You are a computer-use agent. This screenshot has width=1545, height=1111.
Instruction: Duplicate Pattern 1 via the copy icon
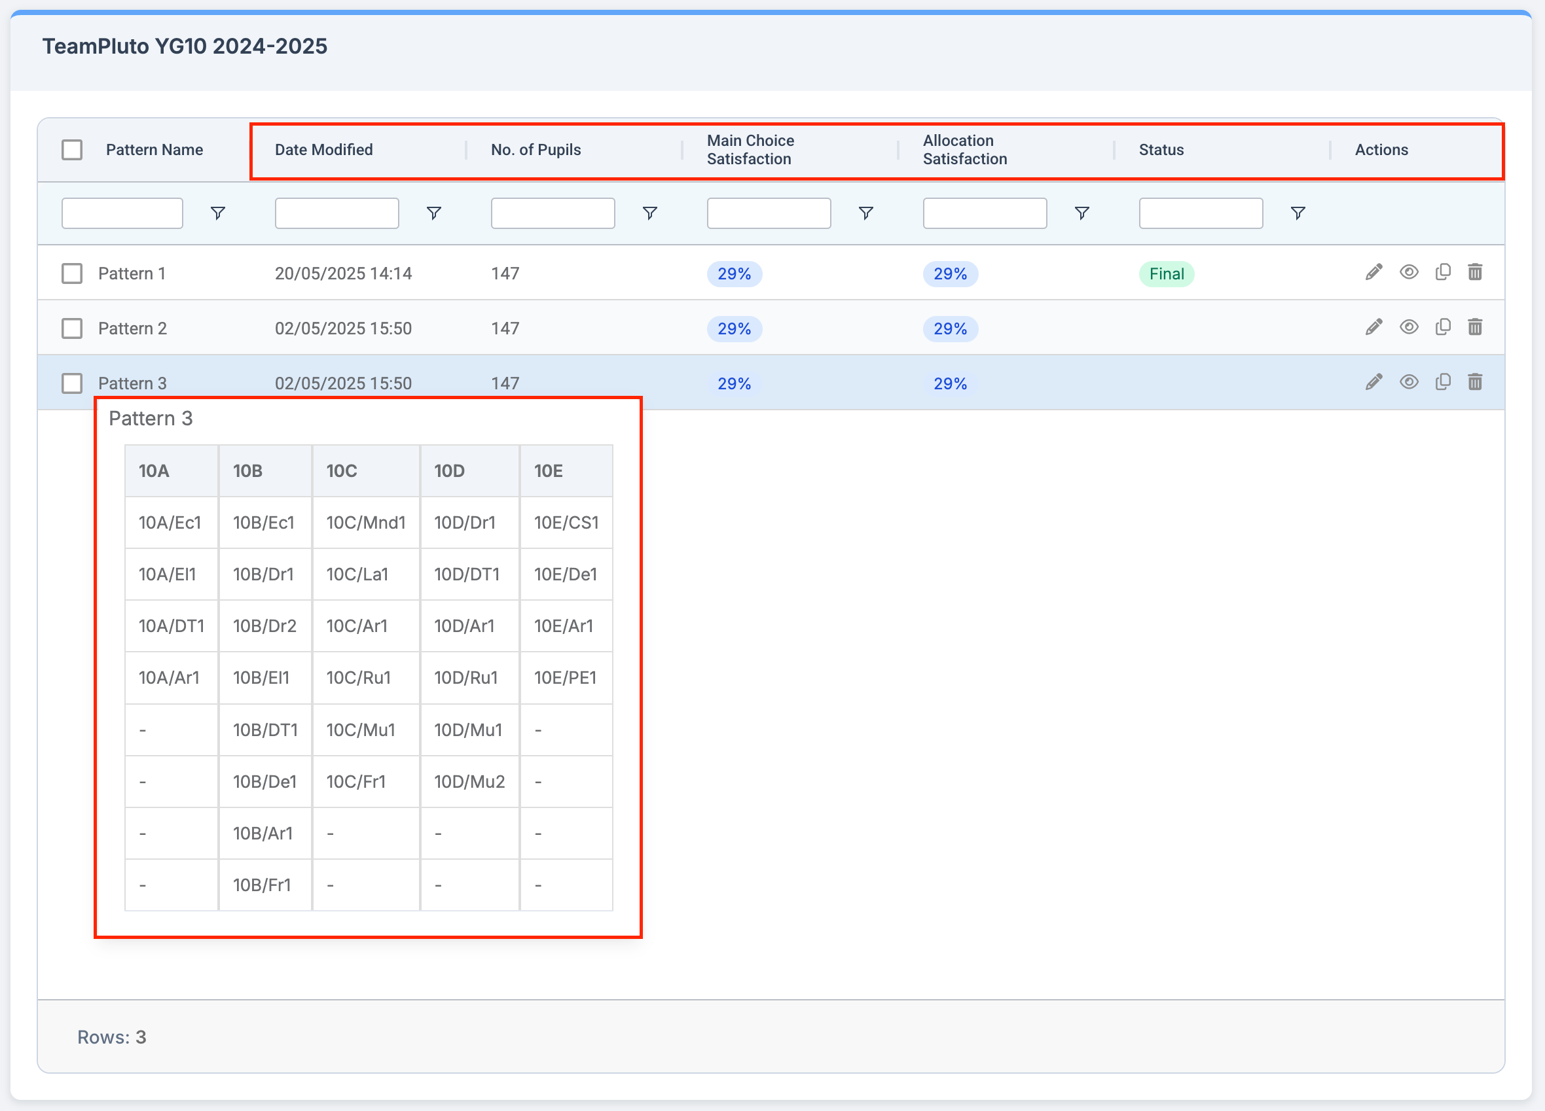(1443, 272)
